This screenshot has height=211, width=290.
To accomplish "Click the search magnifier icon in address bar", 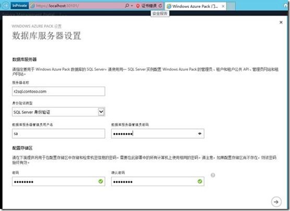I will pyautogui.click(x=127, y=6).
